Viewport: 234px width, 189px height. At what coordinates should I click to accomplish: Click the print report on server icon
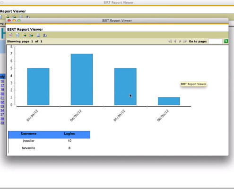click(45, 35)
